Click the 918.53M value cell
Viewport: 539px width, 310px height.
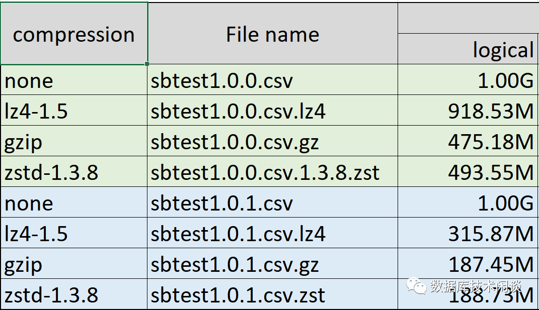(x=468, y=111)
